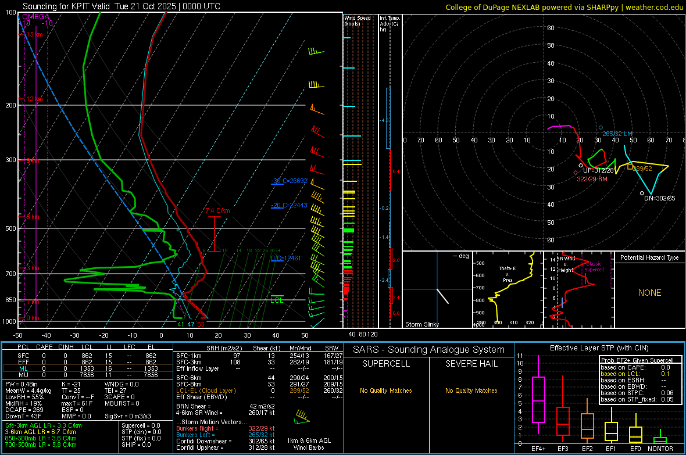The image size is (686, 455).
Task: Click the 'Prob EF2+ Given Supercell' header
Action: (637, 360)
